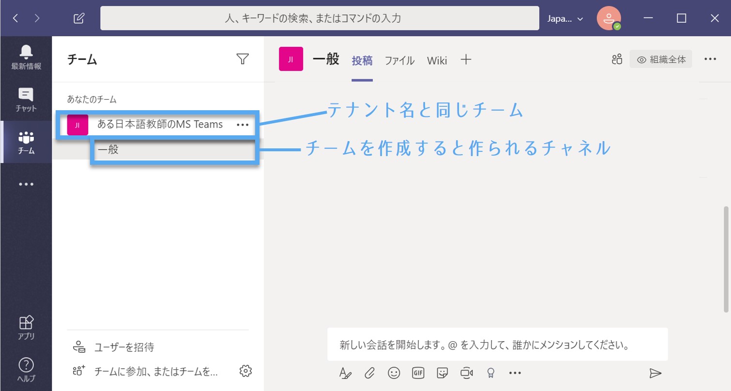
Task: Close the Teams window
Action: pos(715,18)
